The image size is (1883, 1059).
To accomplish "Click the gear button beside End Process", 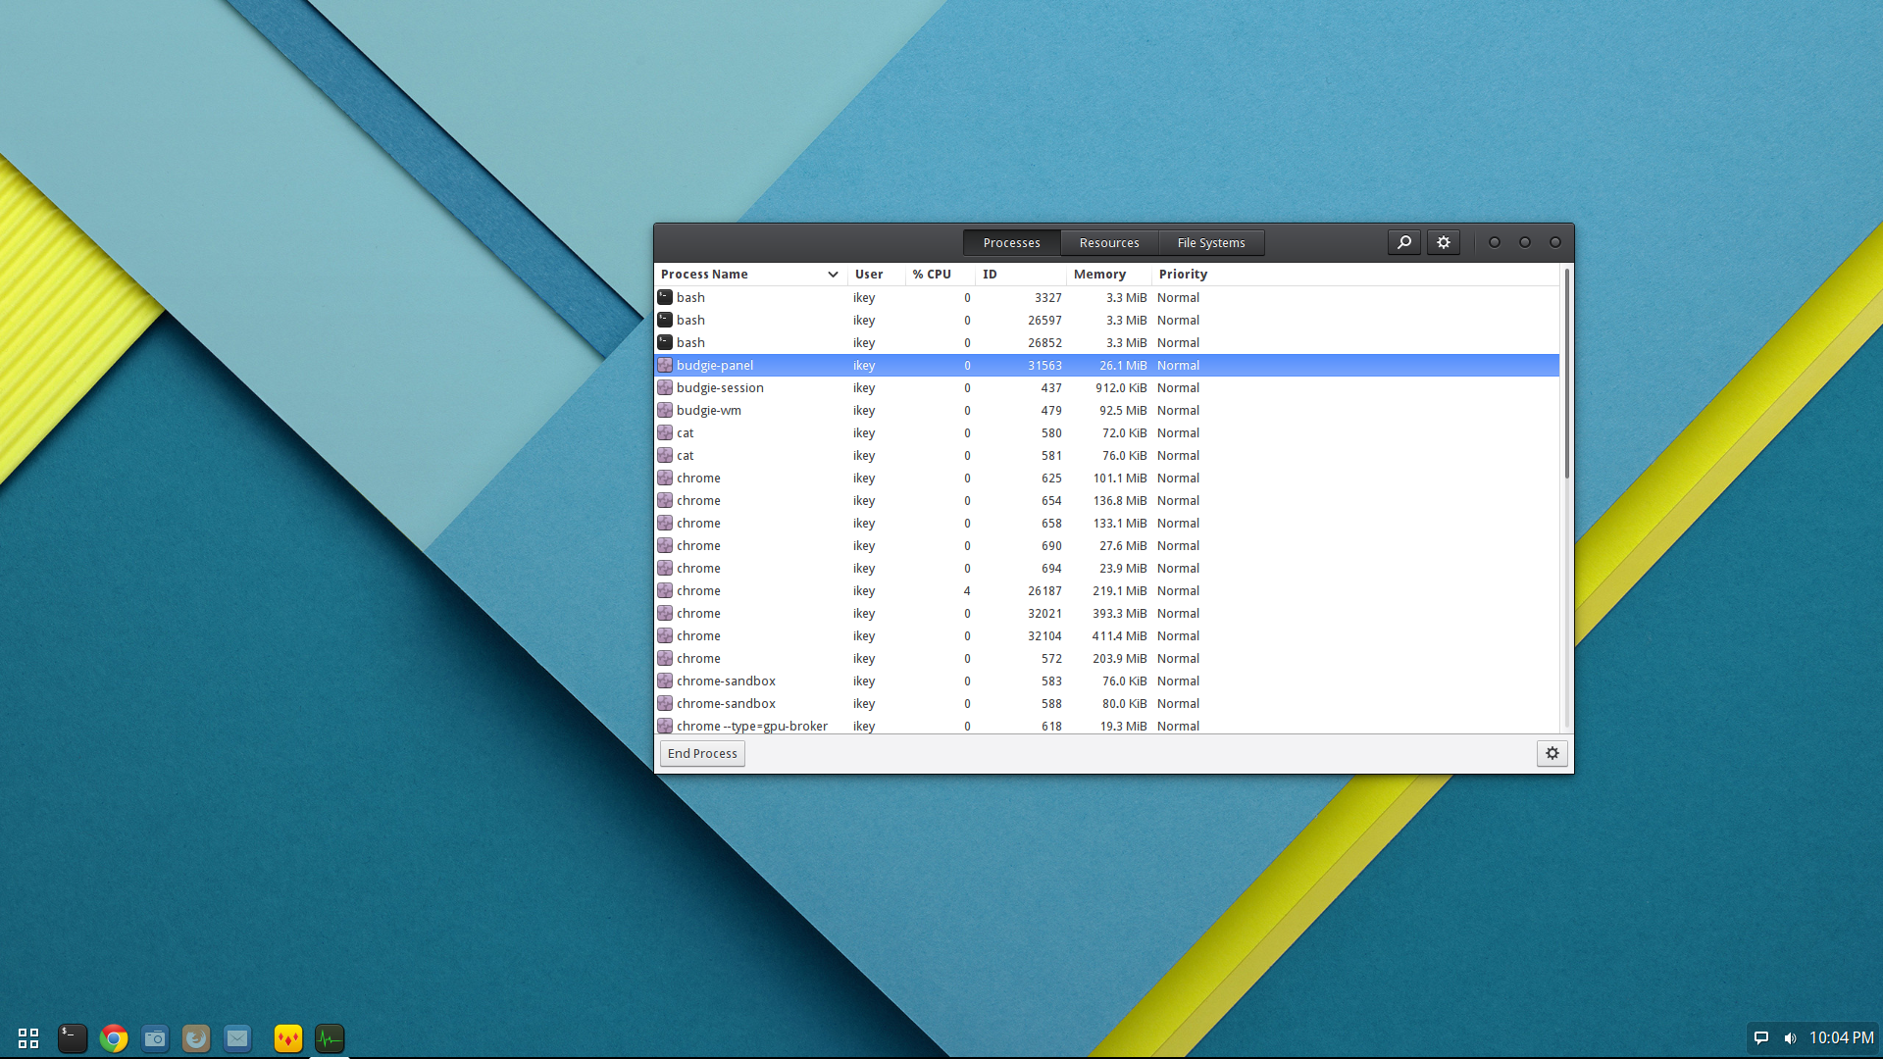I will point(1552,753).
